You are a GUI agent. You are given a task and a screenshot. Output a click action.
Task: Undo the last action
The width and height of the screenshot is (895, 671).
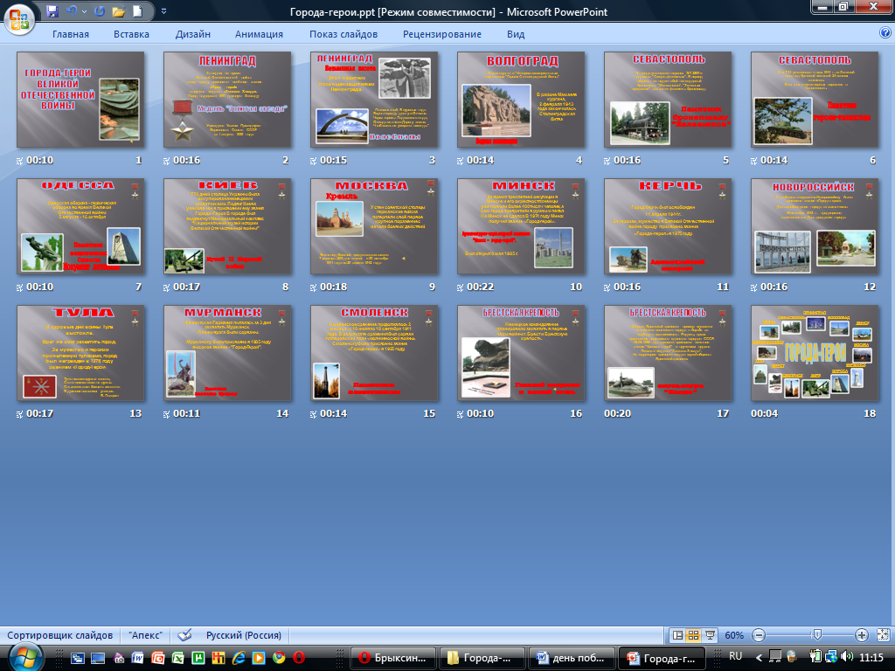pyautogui.click(x=72, y=12)
